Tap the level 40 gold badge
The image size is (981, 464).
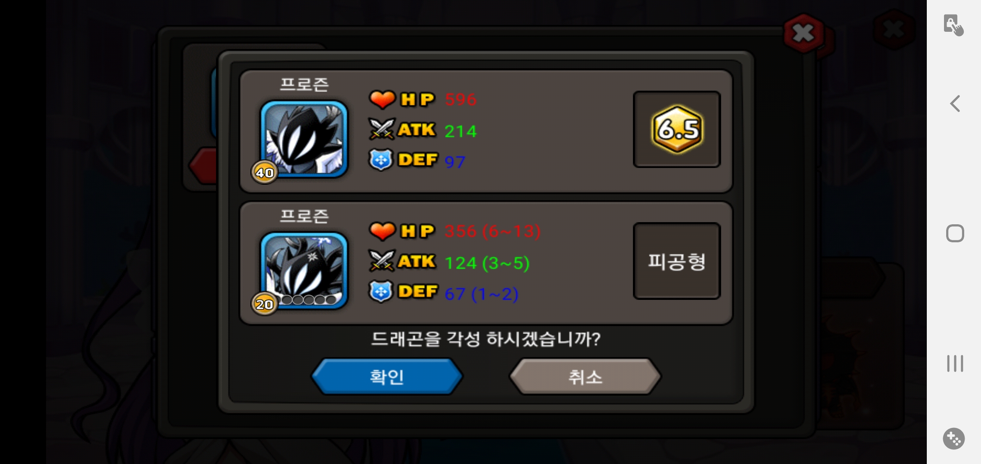click(x=265, y=172)
